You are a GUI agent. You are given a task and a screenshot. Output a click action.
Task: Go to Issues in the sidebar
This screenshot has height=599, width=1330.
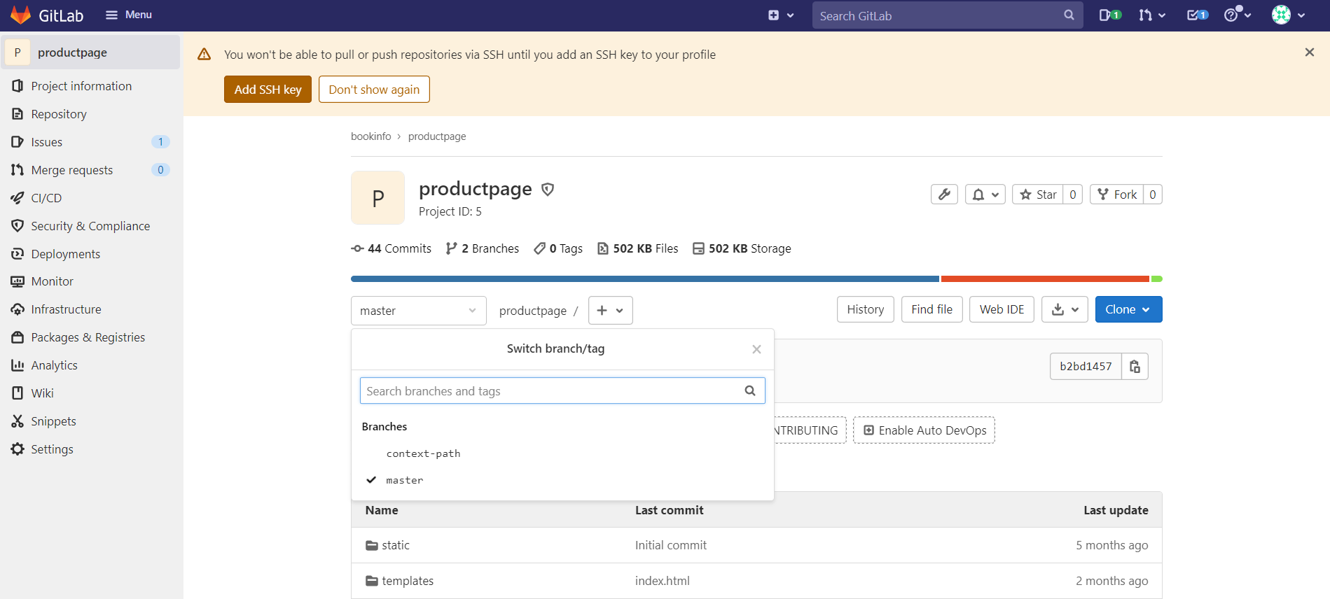pos(47,142)
